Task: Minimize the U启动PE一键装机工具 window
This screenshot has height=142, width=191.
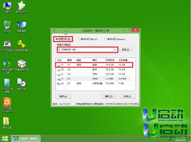Action: [x=124, y=30]
